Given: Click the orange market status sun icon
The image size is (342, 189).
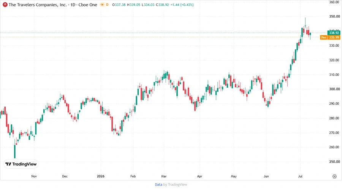Looking at the screenshot, I should (x=102, y=4).
